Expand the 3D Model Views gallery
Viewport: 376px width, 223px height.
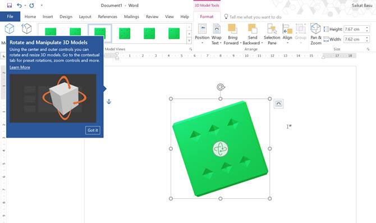click(189, 40)
